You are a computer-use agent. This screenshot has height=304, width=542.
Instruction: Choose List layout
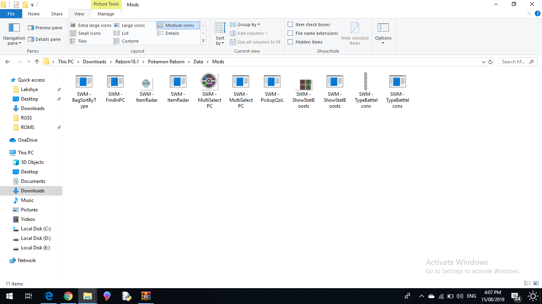(x=121, y=33)
